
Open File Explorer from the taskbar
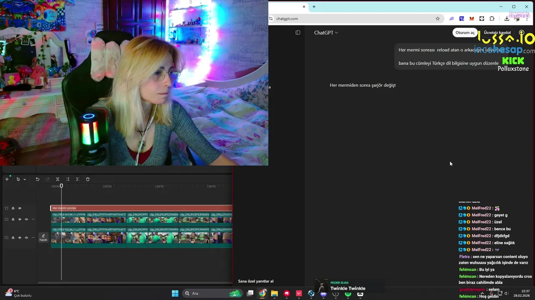(x=274, y=293)
